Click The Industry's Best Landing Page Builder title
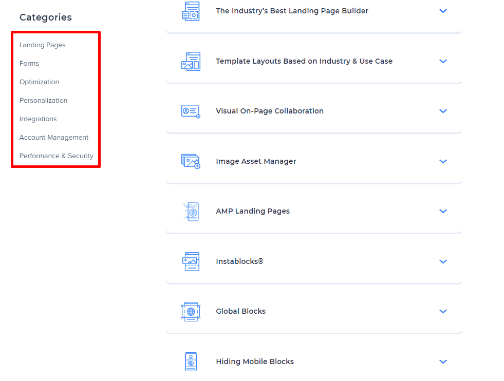 292,11
